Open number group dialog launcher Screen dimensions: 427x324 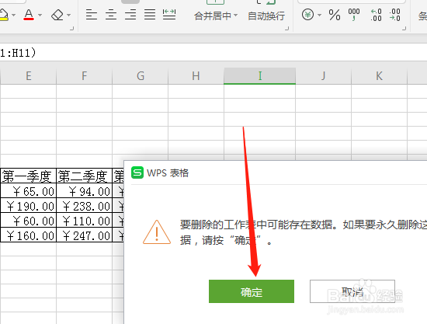(x=404, y=28)
